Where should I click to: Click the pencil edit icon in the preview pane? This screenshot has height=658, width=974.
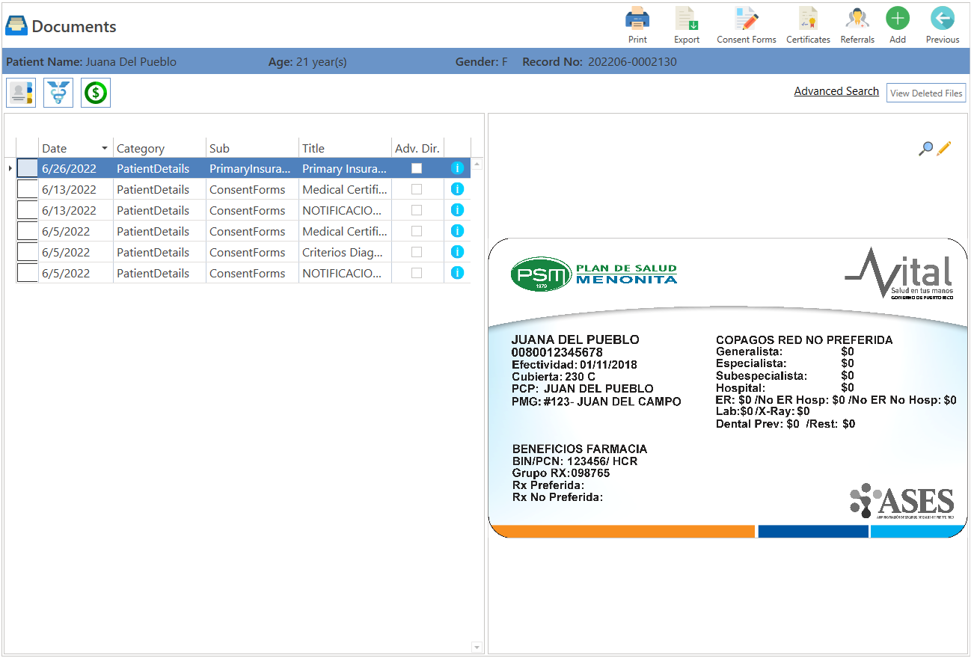[x=944, y=148]
